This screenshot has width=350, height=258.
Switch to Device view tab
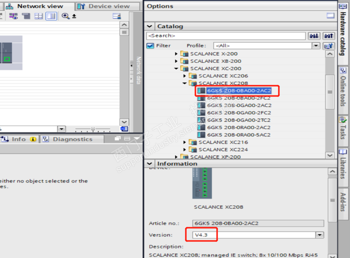pyautogui.click(x=107, y=6)
